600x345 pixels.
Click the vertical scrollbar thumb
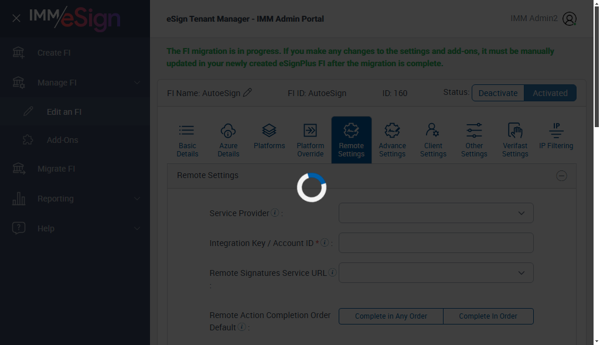coord(596,67)
